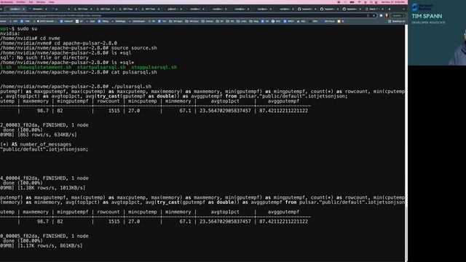Click the terminal's vertical scrollbar thumb
Image resolution: width=466 pixels, height=262 pixels.
[x=406, y=234]
